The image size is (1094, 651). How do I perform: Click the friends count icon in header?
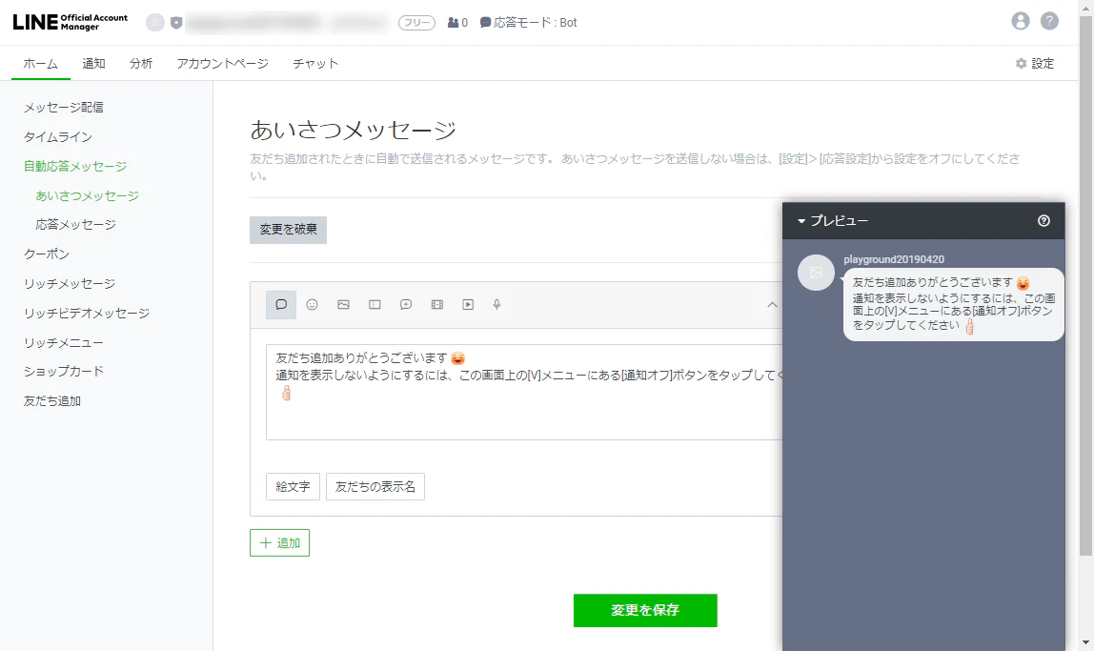[x=454, y=22]
